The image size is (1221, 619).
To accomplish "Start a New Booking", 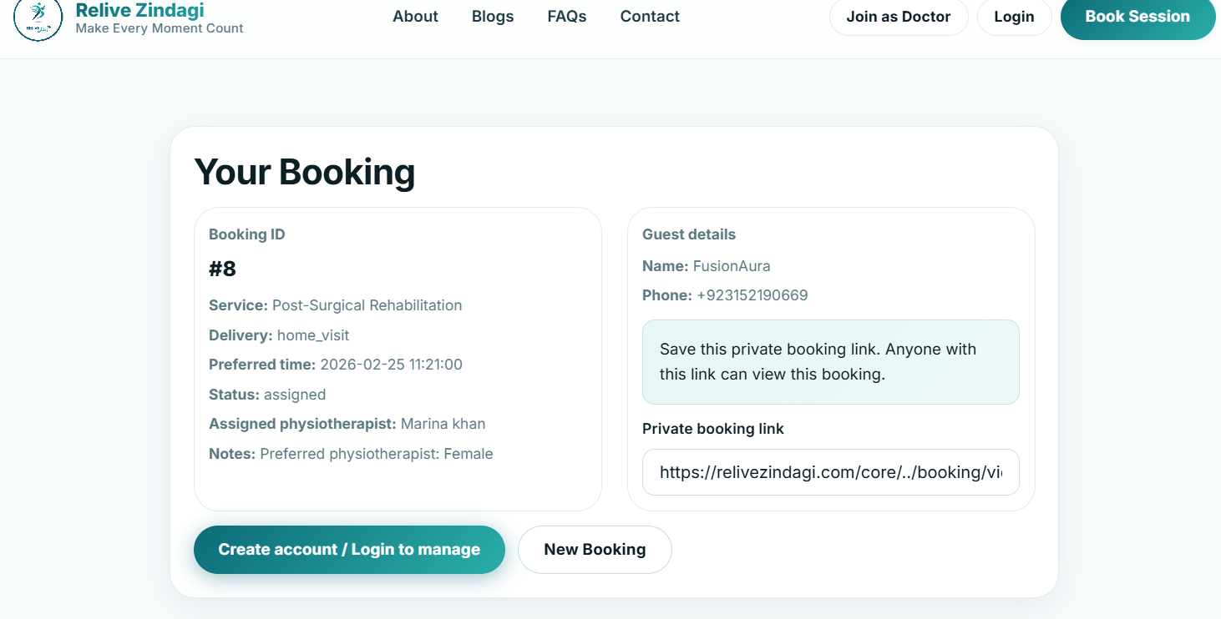I will 595,549.
